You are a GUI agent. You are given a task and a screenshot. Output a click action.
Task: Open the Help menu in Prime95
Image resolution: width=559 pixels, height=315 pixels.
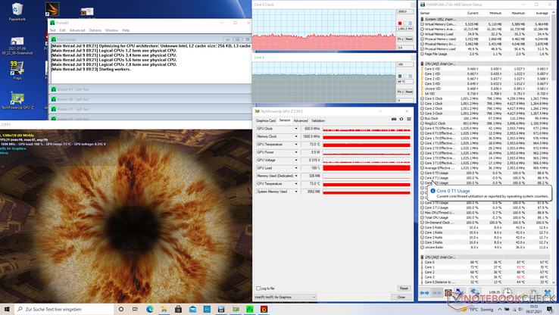coord(126,30)
